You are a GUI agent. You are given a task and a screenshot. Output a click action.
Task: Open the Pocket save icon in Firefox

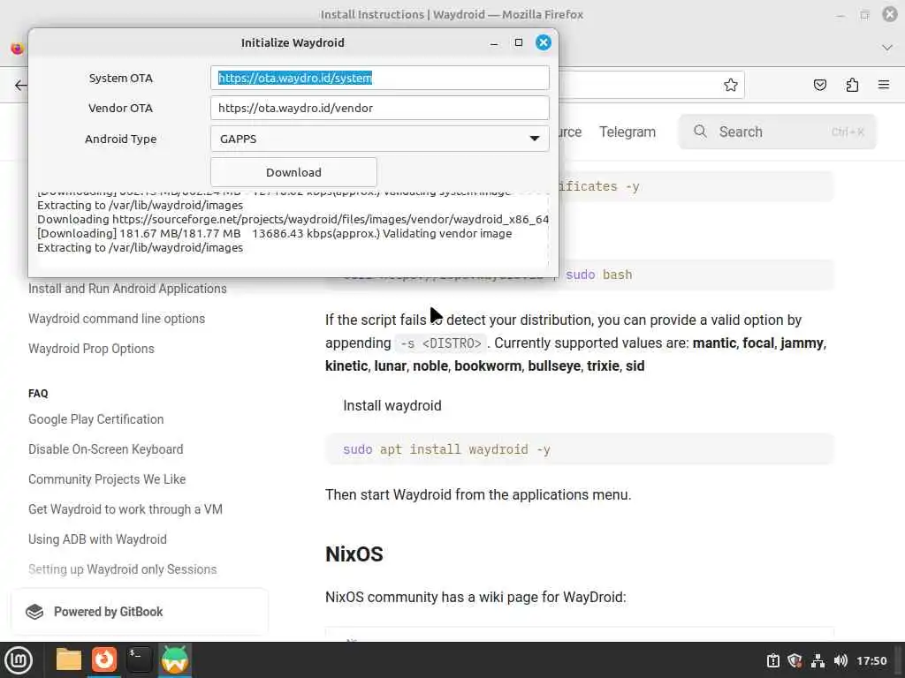click(819, 85)
